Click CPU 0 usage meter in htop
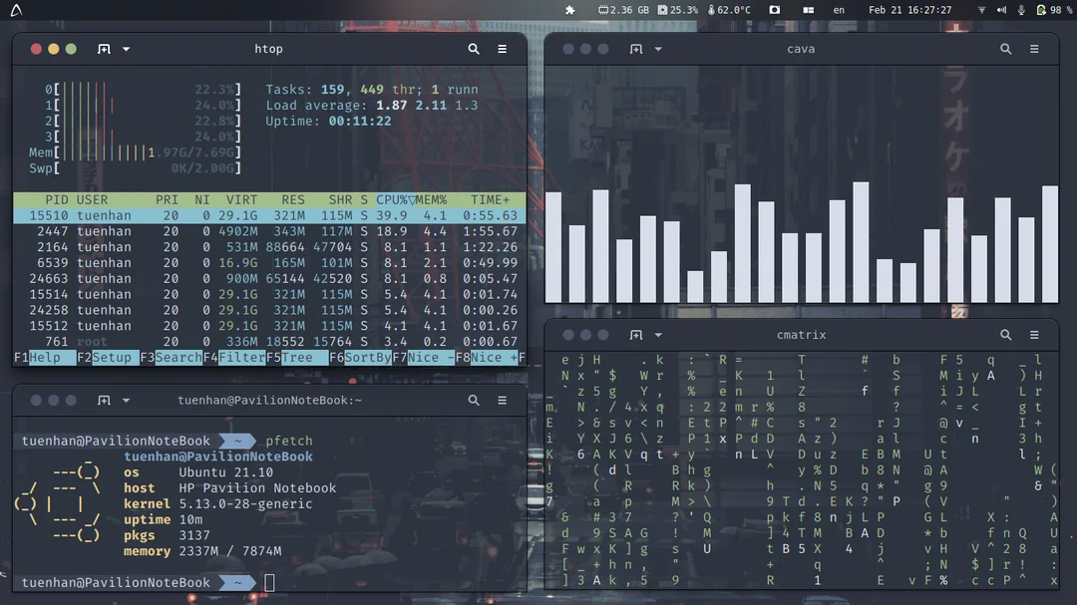 click(x=143, y=90)
